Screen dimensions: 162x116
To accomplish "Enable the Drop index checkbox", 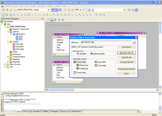I will click(x=96, y=65).
